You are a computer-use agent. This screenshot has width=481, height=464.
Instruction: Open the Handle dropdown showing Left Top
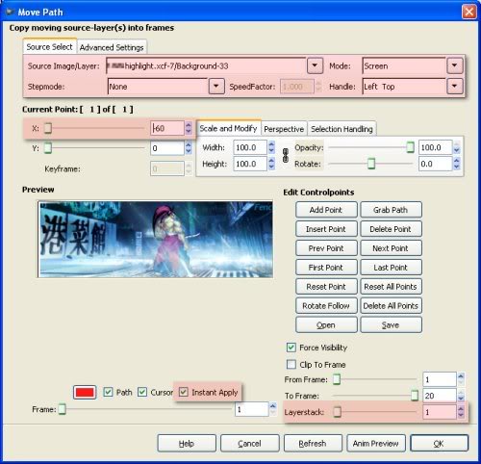454,86
